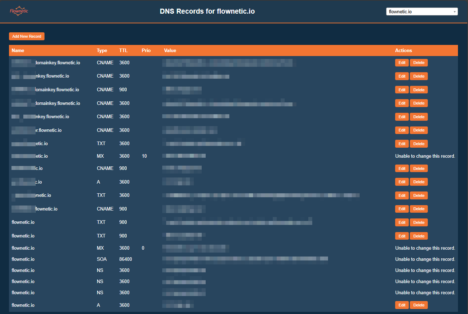Edit the second flownetic.io TXT record
This screenshot has height=314, width=468.
[402, 236]
